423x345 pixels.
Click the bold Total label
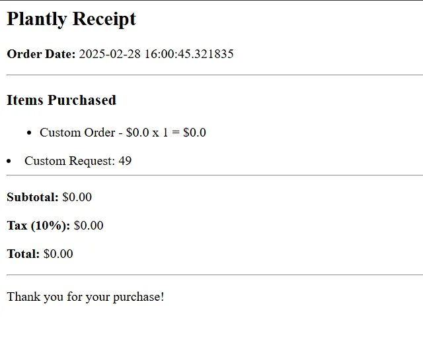point(23,254)
